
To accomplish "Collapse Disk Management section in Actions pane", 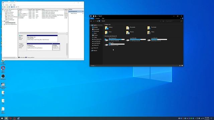I will 83,11.
